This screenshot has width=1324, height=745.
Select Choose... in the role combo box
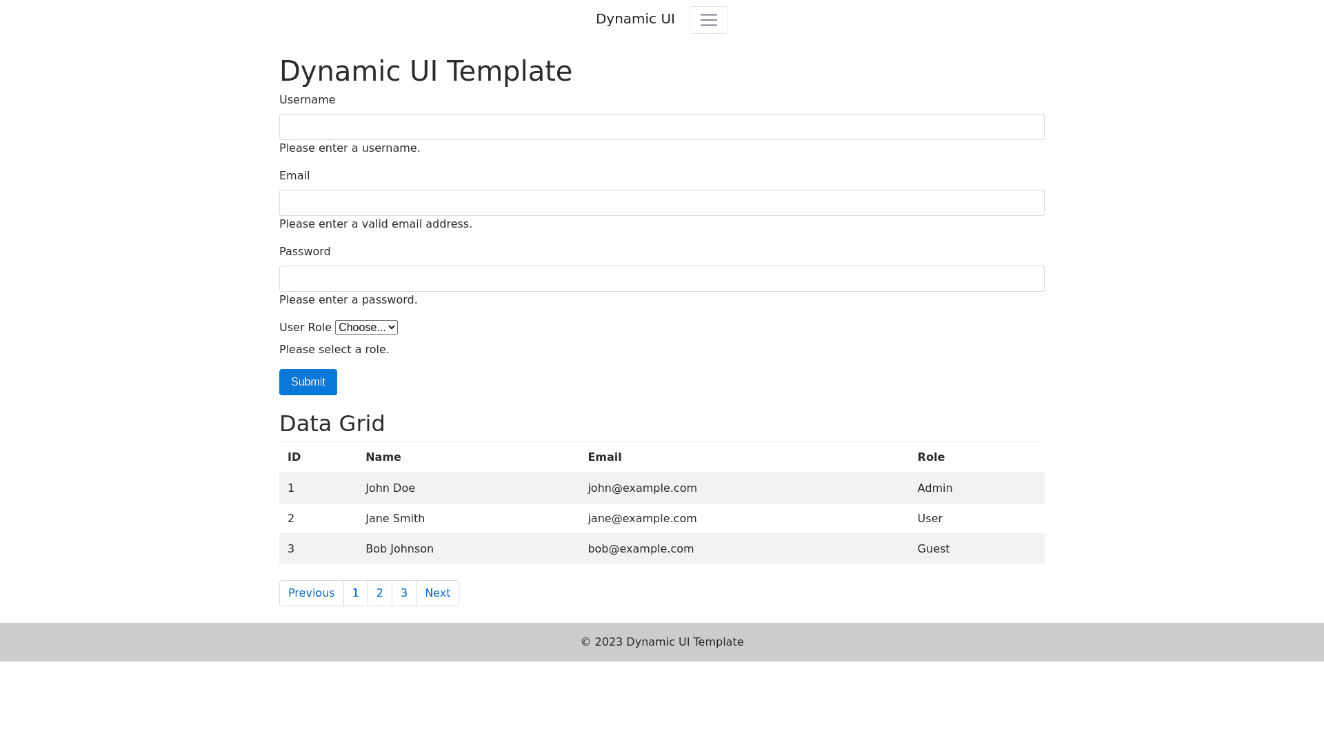(366, 327)
